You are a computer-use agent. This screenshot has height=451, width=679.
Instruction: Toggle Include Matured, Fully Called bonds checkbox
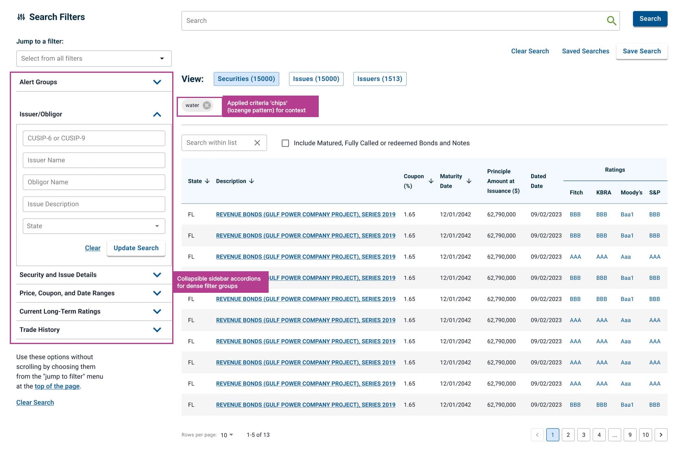tap(285, 143)
